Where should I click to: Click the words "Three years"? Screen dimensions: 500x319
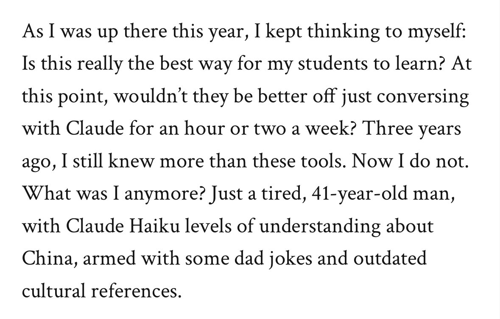[412, 128]
